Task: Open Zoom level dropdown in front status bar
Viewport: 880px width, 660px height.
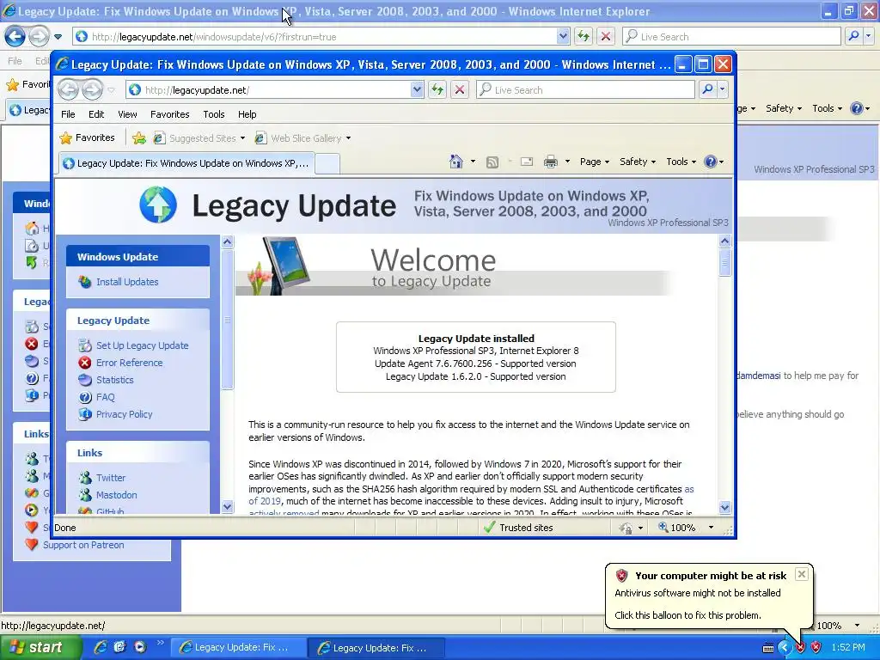Action: coord(711,528)
